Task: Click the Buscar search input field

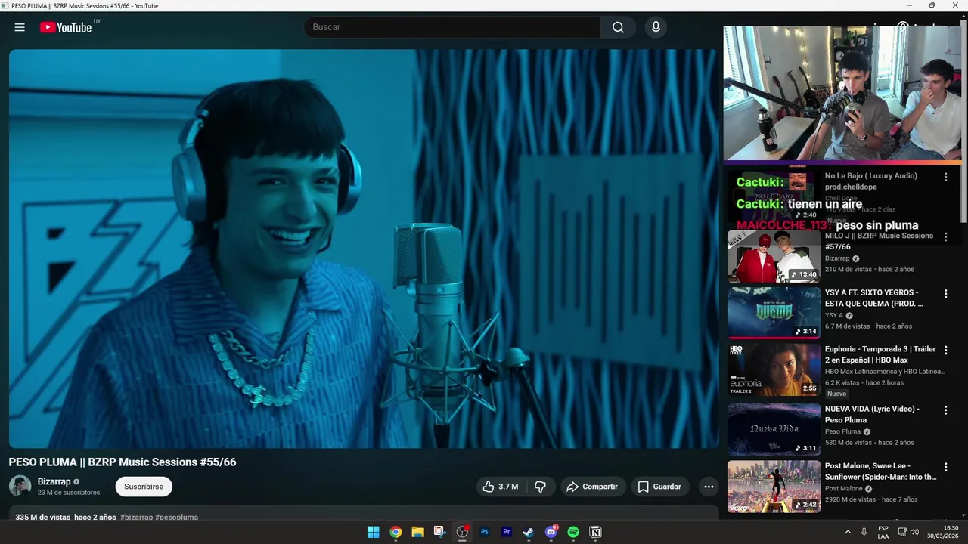Action: 452,27
